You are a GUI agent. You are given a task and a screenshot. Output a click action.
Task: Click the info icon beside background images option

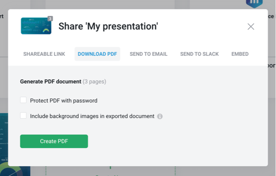(160, 117)
